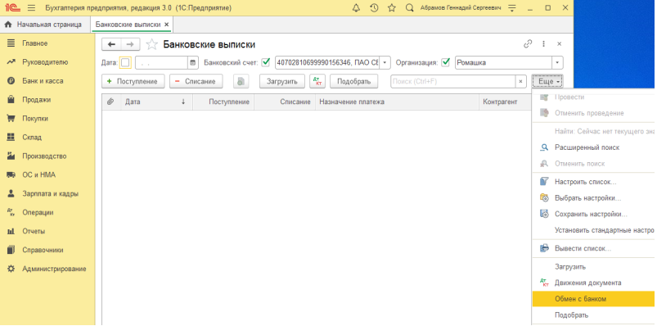Select Выбрать настройки menu item

pos(593,198)
